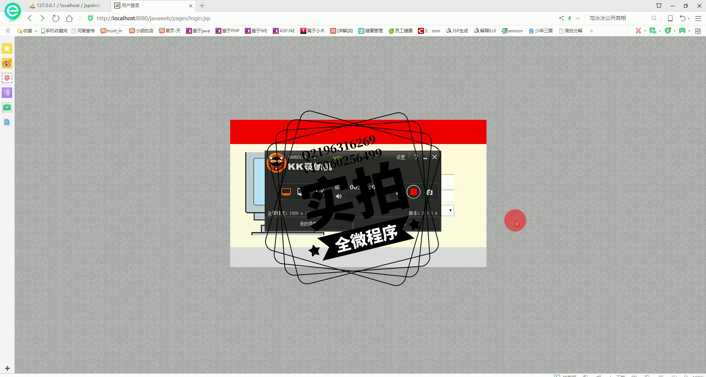Open the game controller dropdown arrow
706x377 pixels.
[x=689, y=31]
